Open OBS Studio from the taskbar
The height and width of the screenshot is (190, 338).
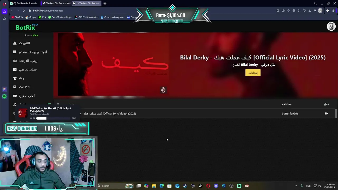[232, 186]
